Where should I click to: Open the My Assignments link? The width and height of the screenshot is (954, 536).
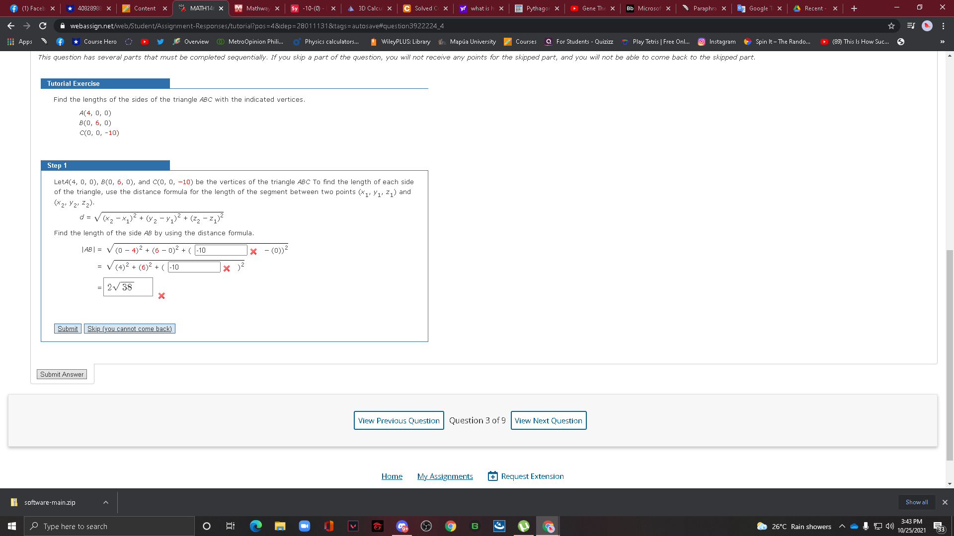(x=445, y=476)
